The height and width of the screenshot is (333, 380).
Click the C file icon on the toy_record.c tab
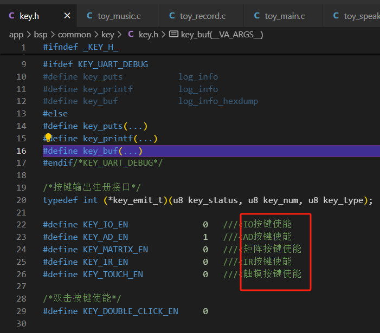coord(172,16)
